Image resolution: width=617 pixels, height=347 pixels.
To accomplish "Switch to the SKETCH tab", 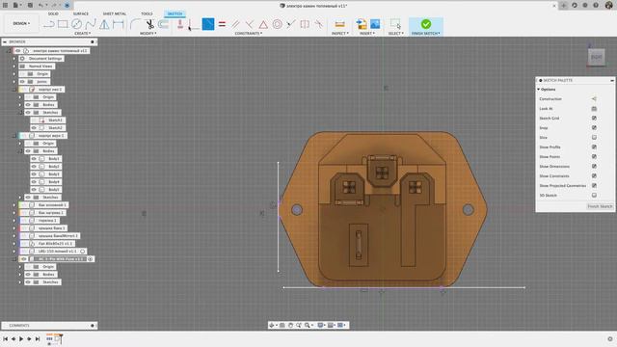I will tap(174, 13).
